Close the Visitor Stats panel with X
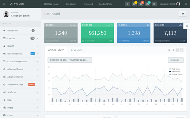 pyautogui.click(x=169, y=50)
